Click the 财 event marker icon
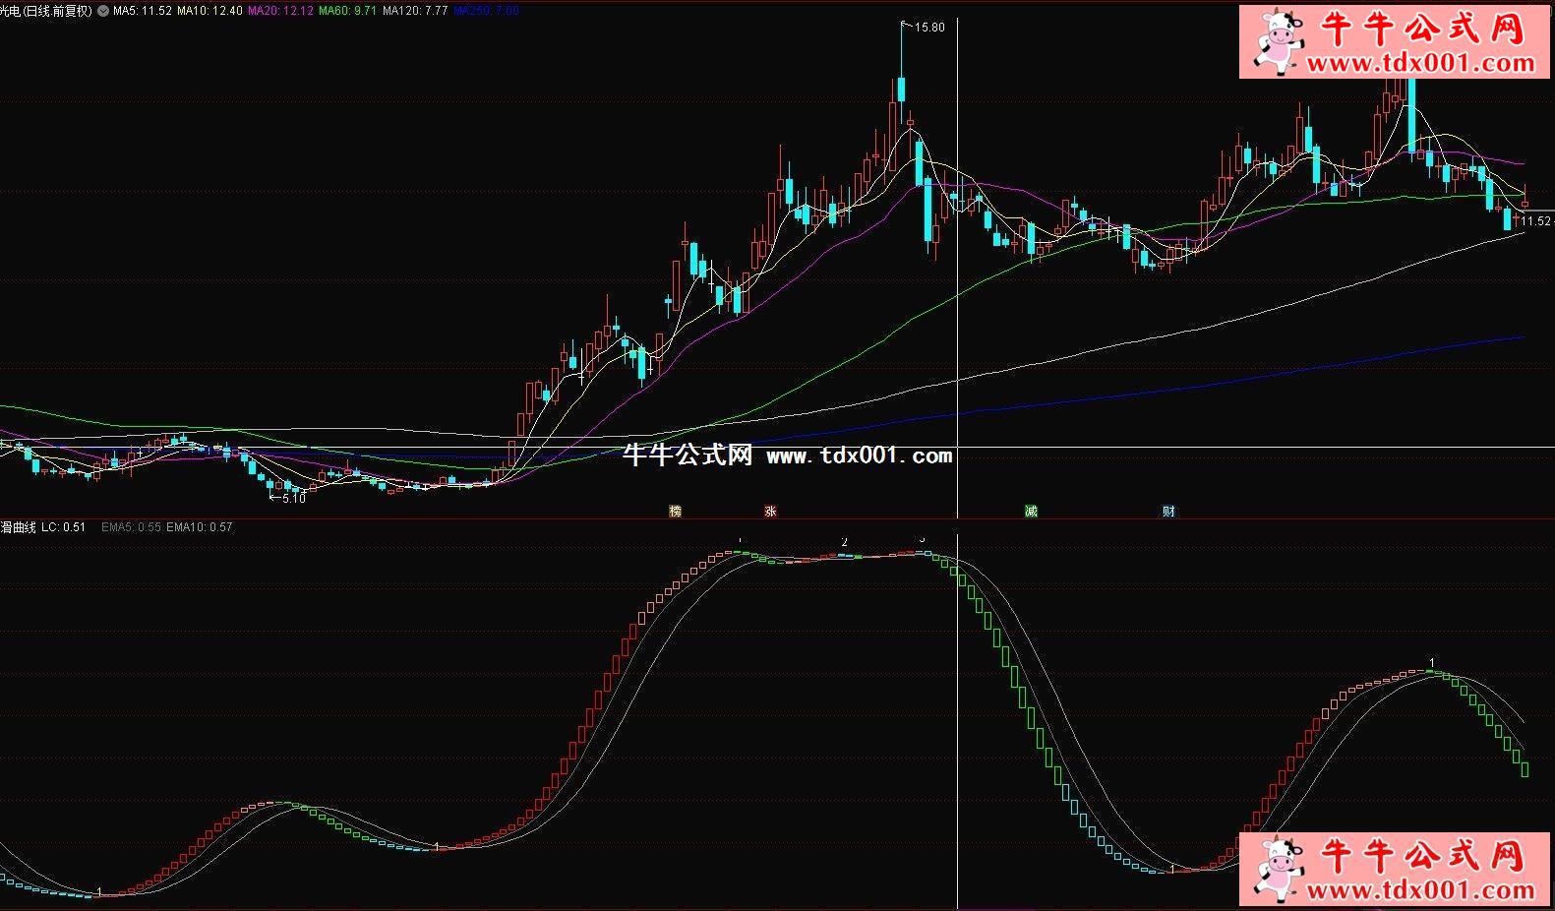 (1168, 511)
